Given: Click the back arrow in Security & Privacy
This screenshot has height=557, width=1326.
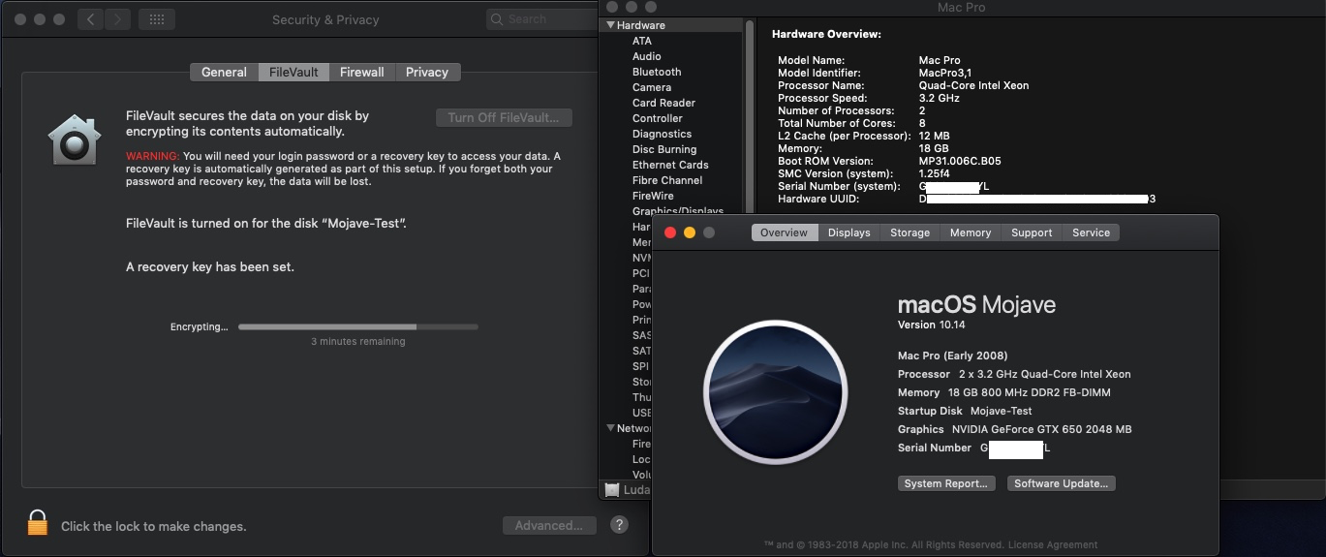Looking at the screenshot, I should click(x=91, y=19).
